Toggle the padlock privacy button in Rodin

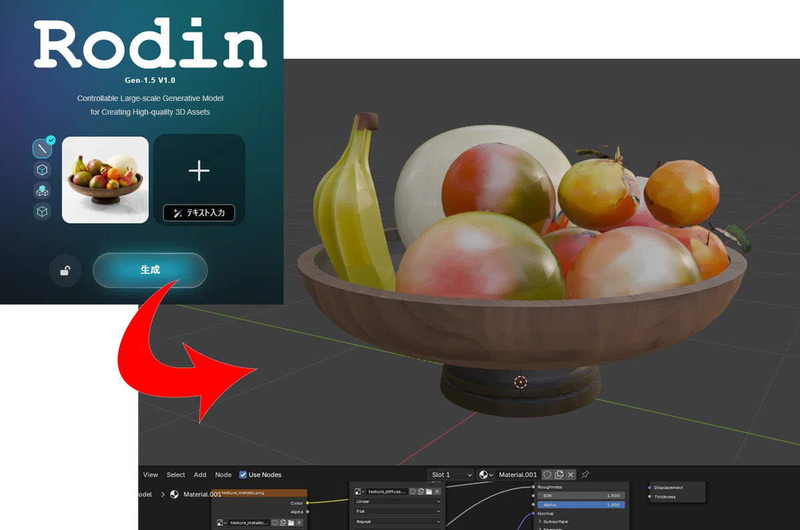click(65, 271)
